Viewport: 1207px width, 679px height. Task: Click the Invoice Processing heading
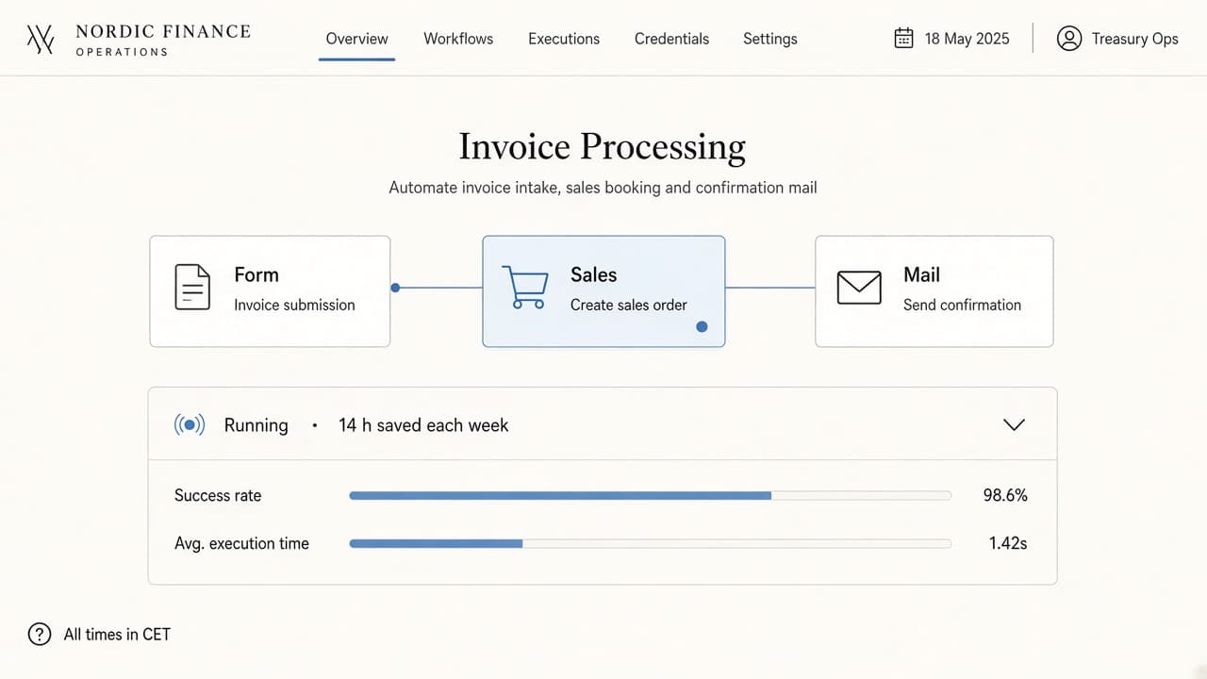(x=603, y=147)
